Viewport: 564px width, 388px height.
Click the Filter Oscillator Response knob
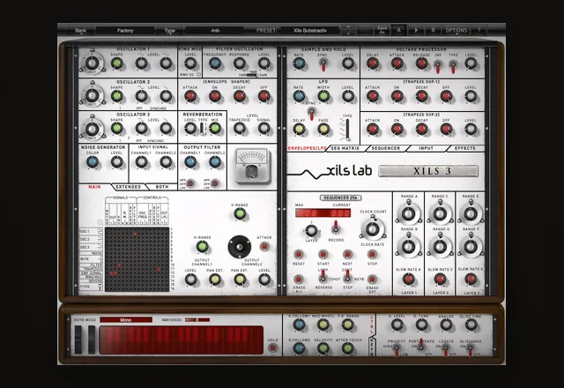click(x=239, y=63)
